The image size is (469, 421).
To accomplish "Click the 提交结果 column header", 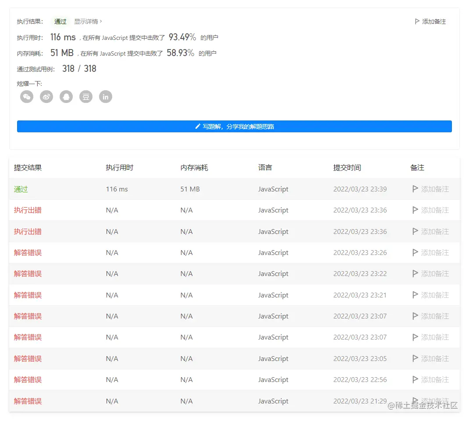I will [x=28, y=167].
